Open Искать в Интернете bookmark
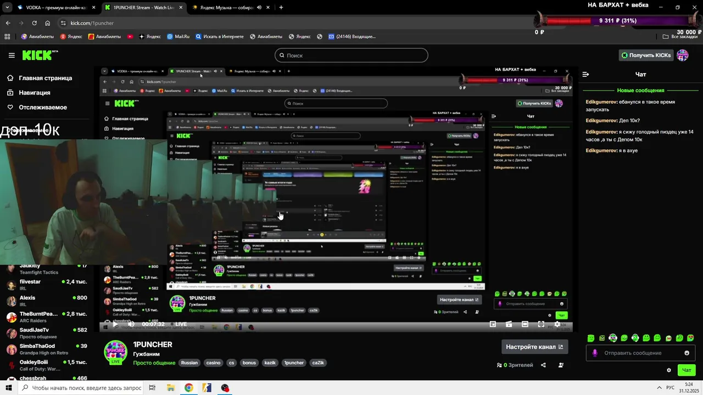Image resolution: width=703 pixels, height=395 pixels. point(220,36)
